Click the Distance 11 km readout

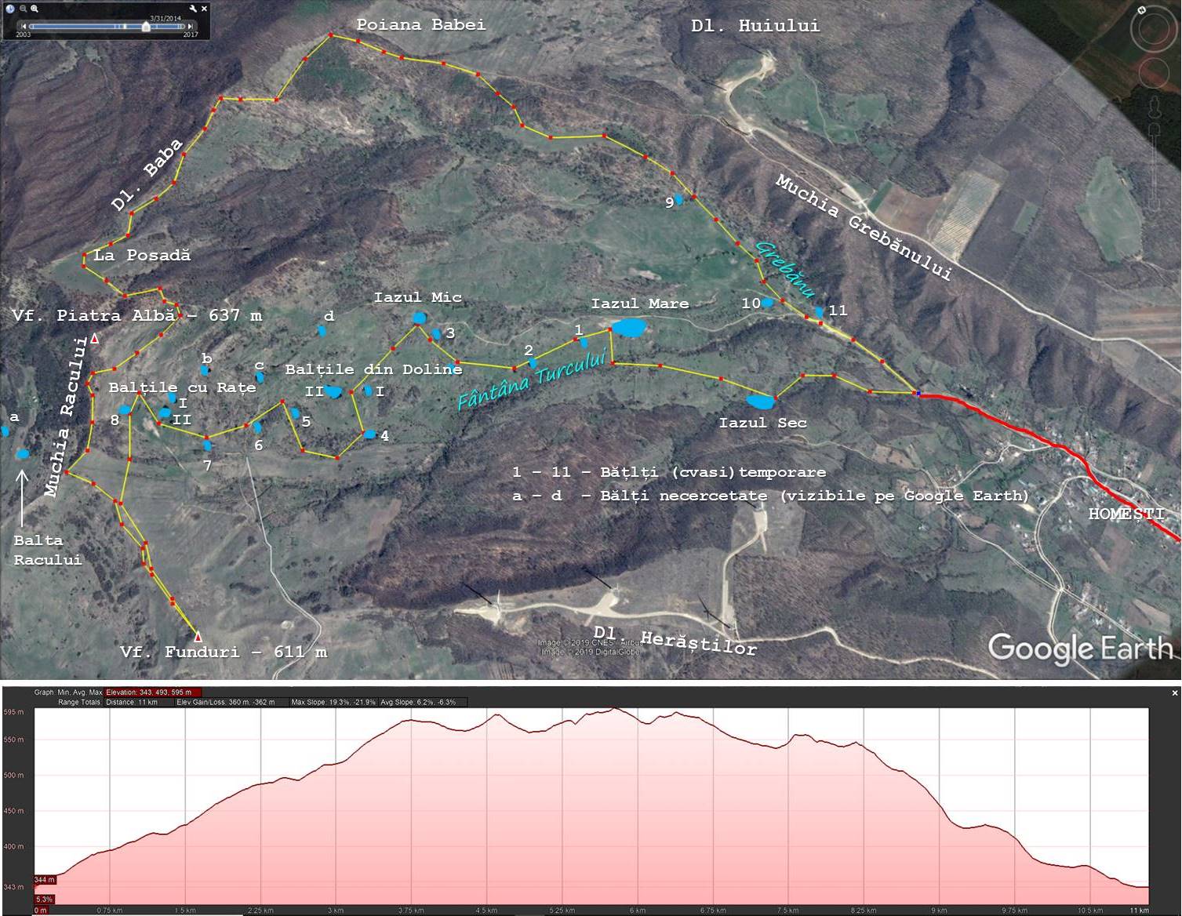[133, 702]
